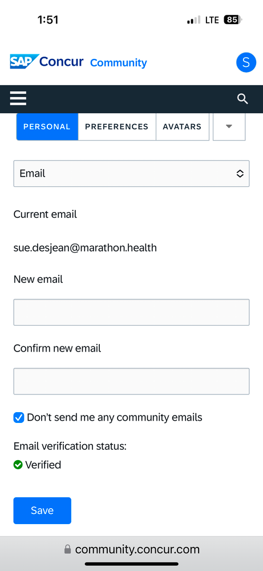Uncheck Don't send me any community emails
This screenshot has height=571, width=263.
click(x=19, y=417)
